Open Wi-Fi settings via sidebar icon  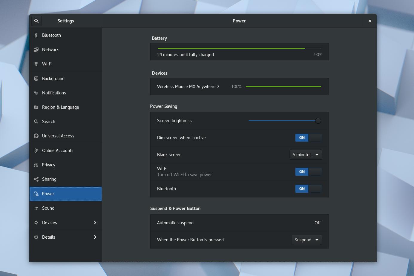[36, 64]
